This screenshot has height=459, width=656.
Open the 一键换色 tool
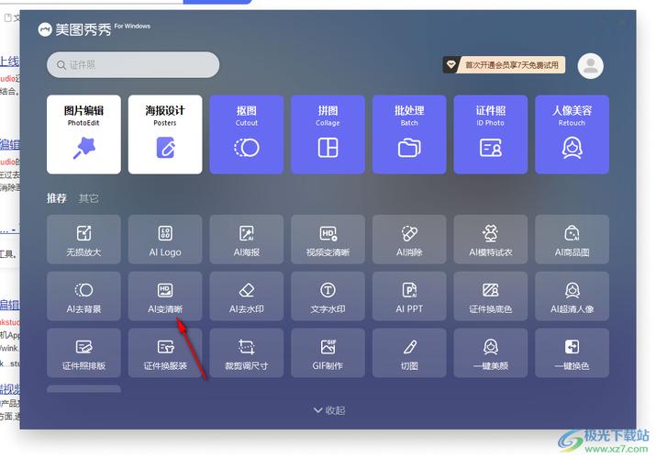point(572,353)
